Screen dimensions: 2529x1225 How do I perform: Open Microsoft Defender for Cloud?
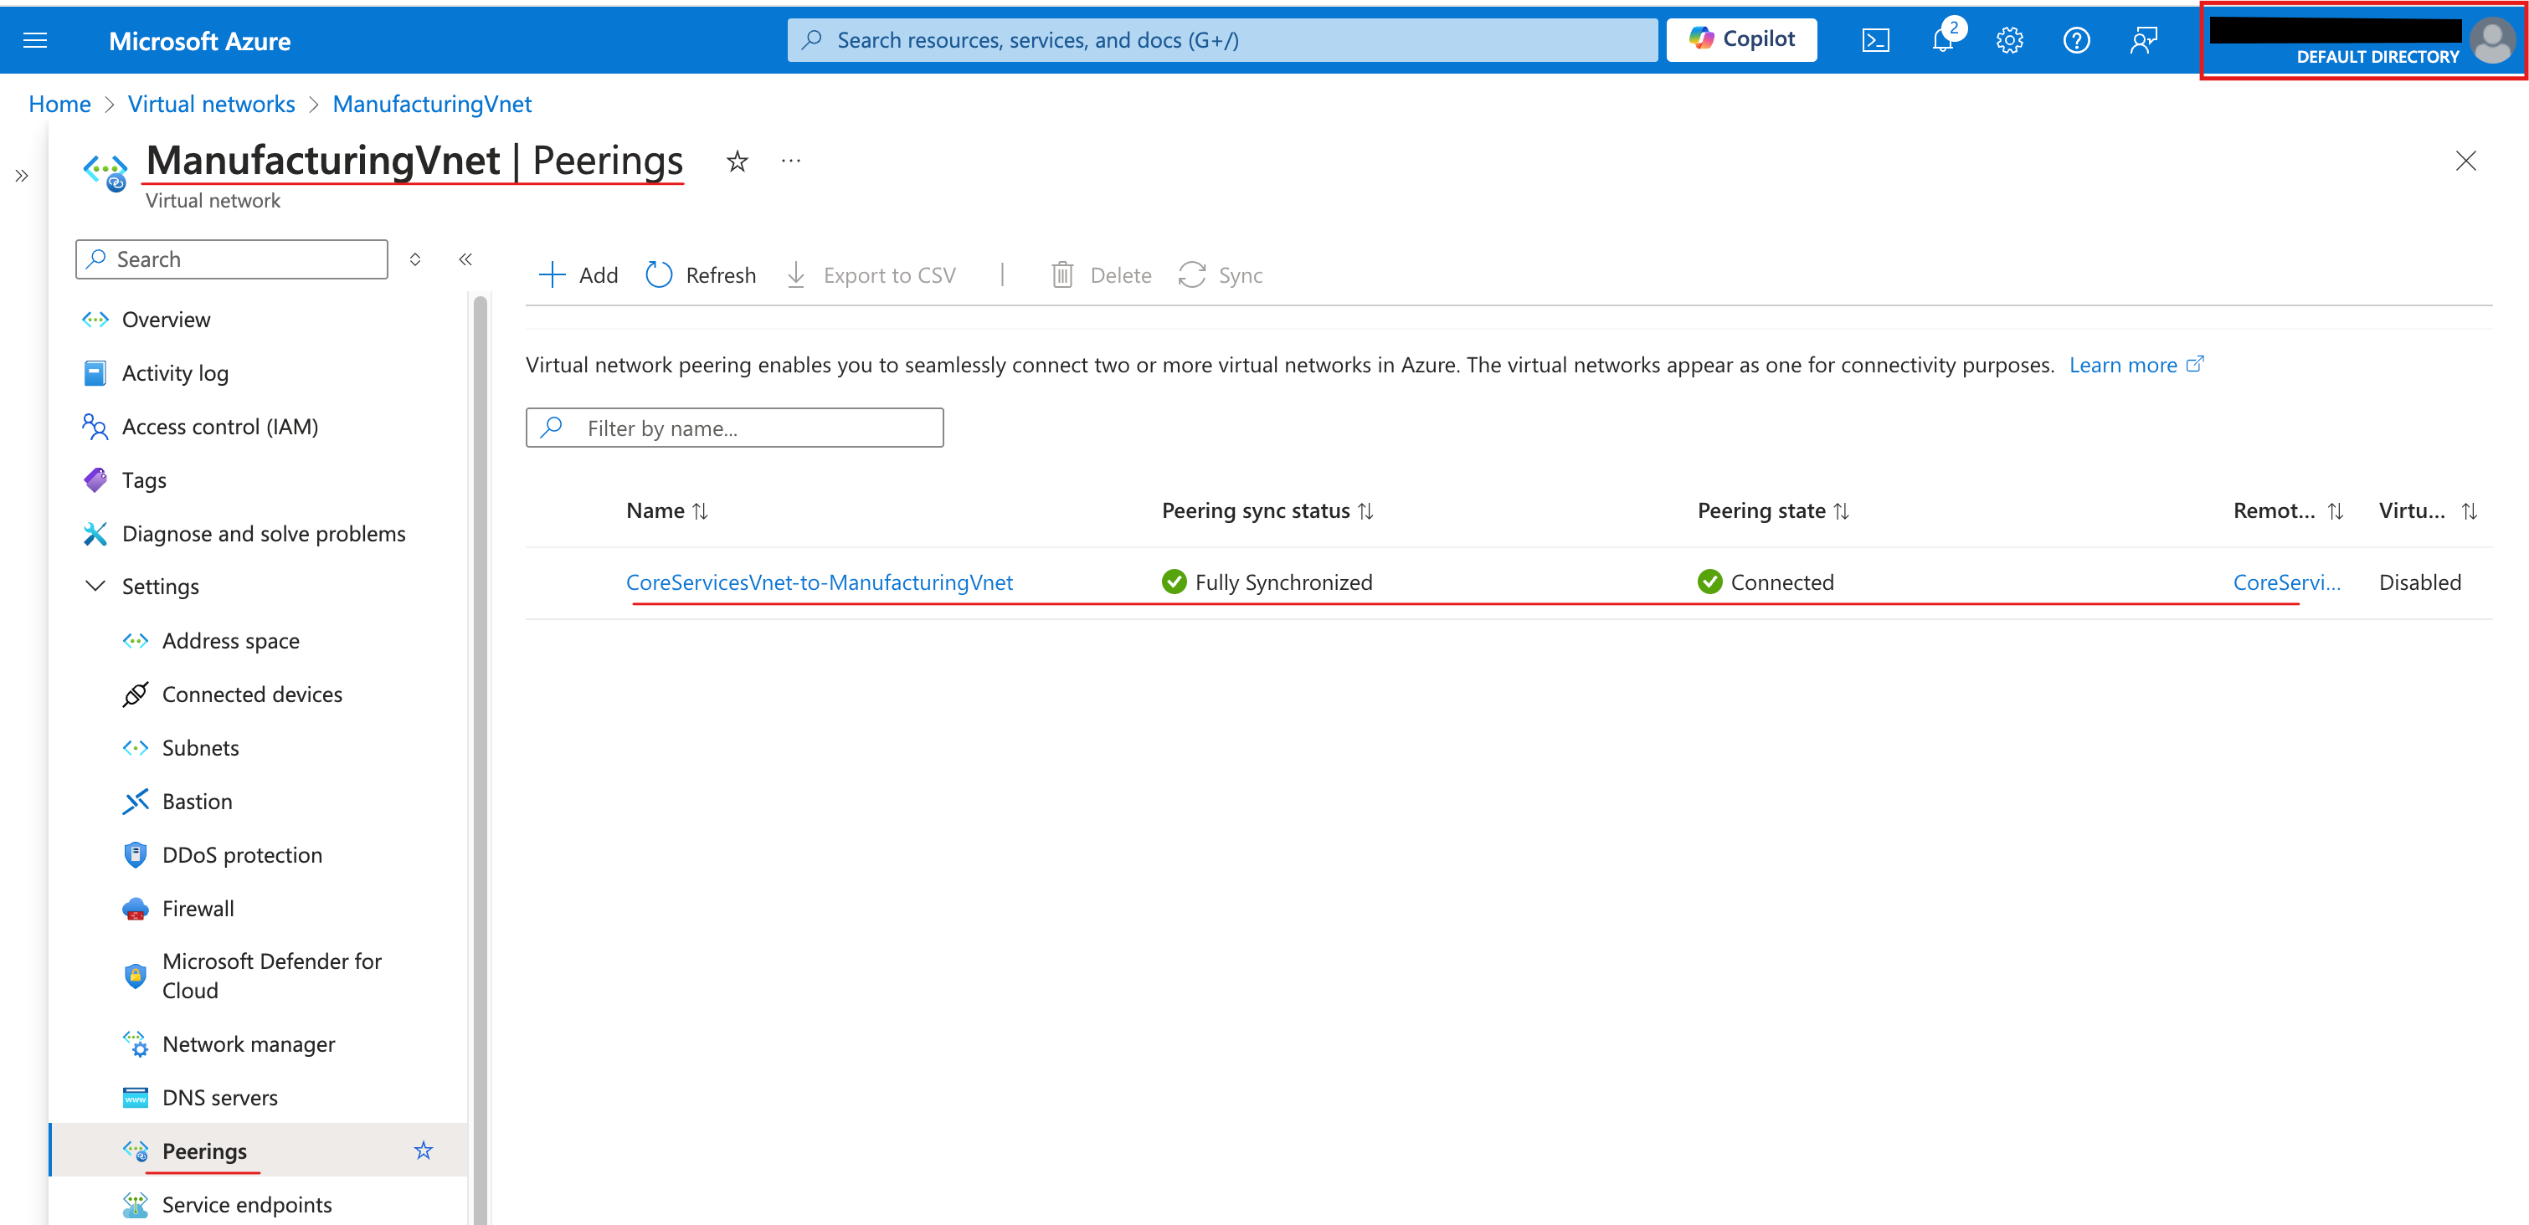(x=272, y=976)
